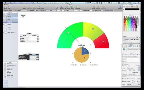This screenshot has height=90, width=144.
Task: Click Couleurs du graphique button in inspector
Action: pos(133,49)
